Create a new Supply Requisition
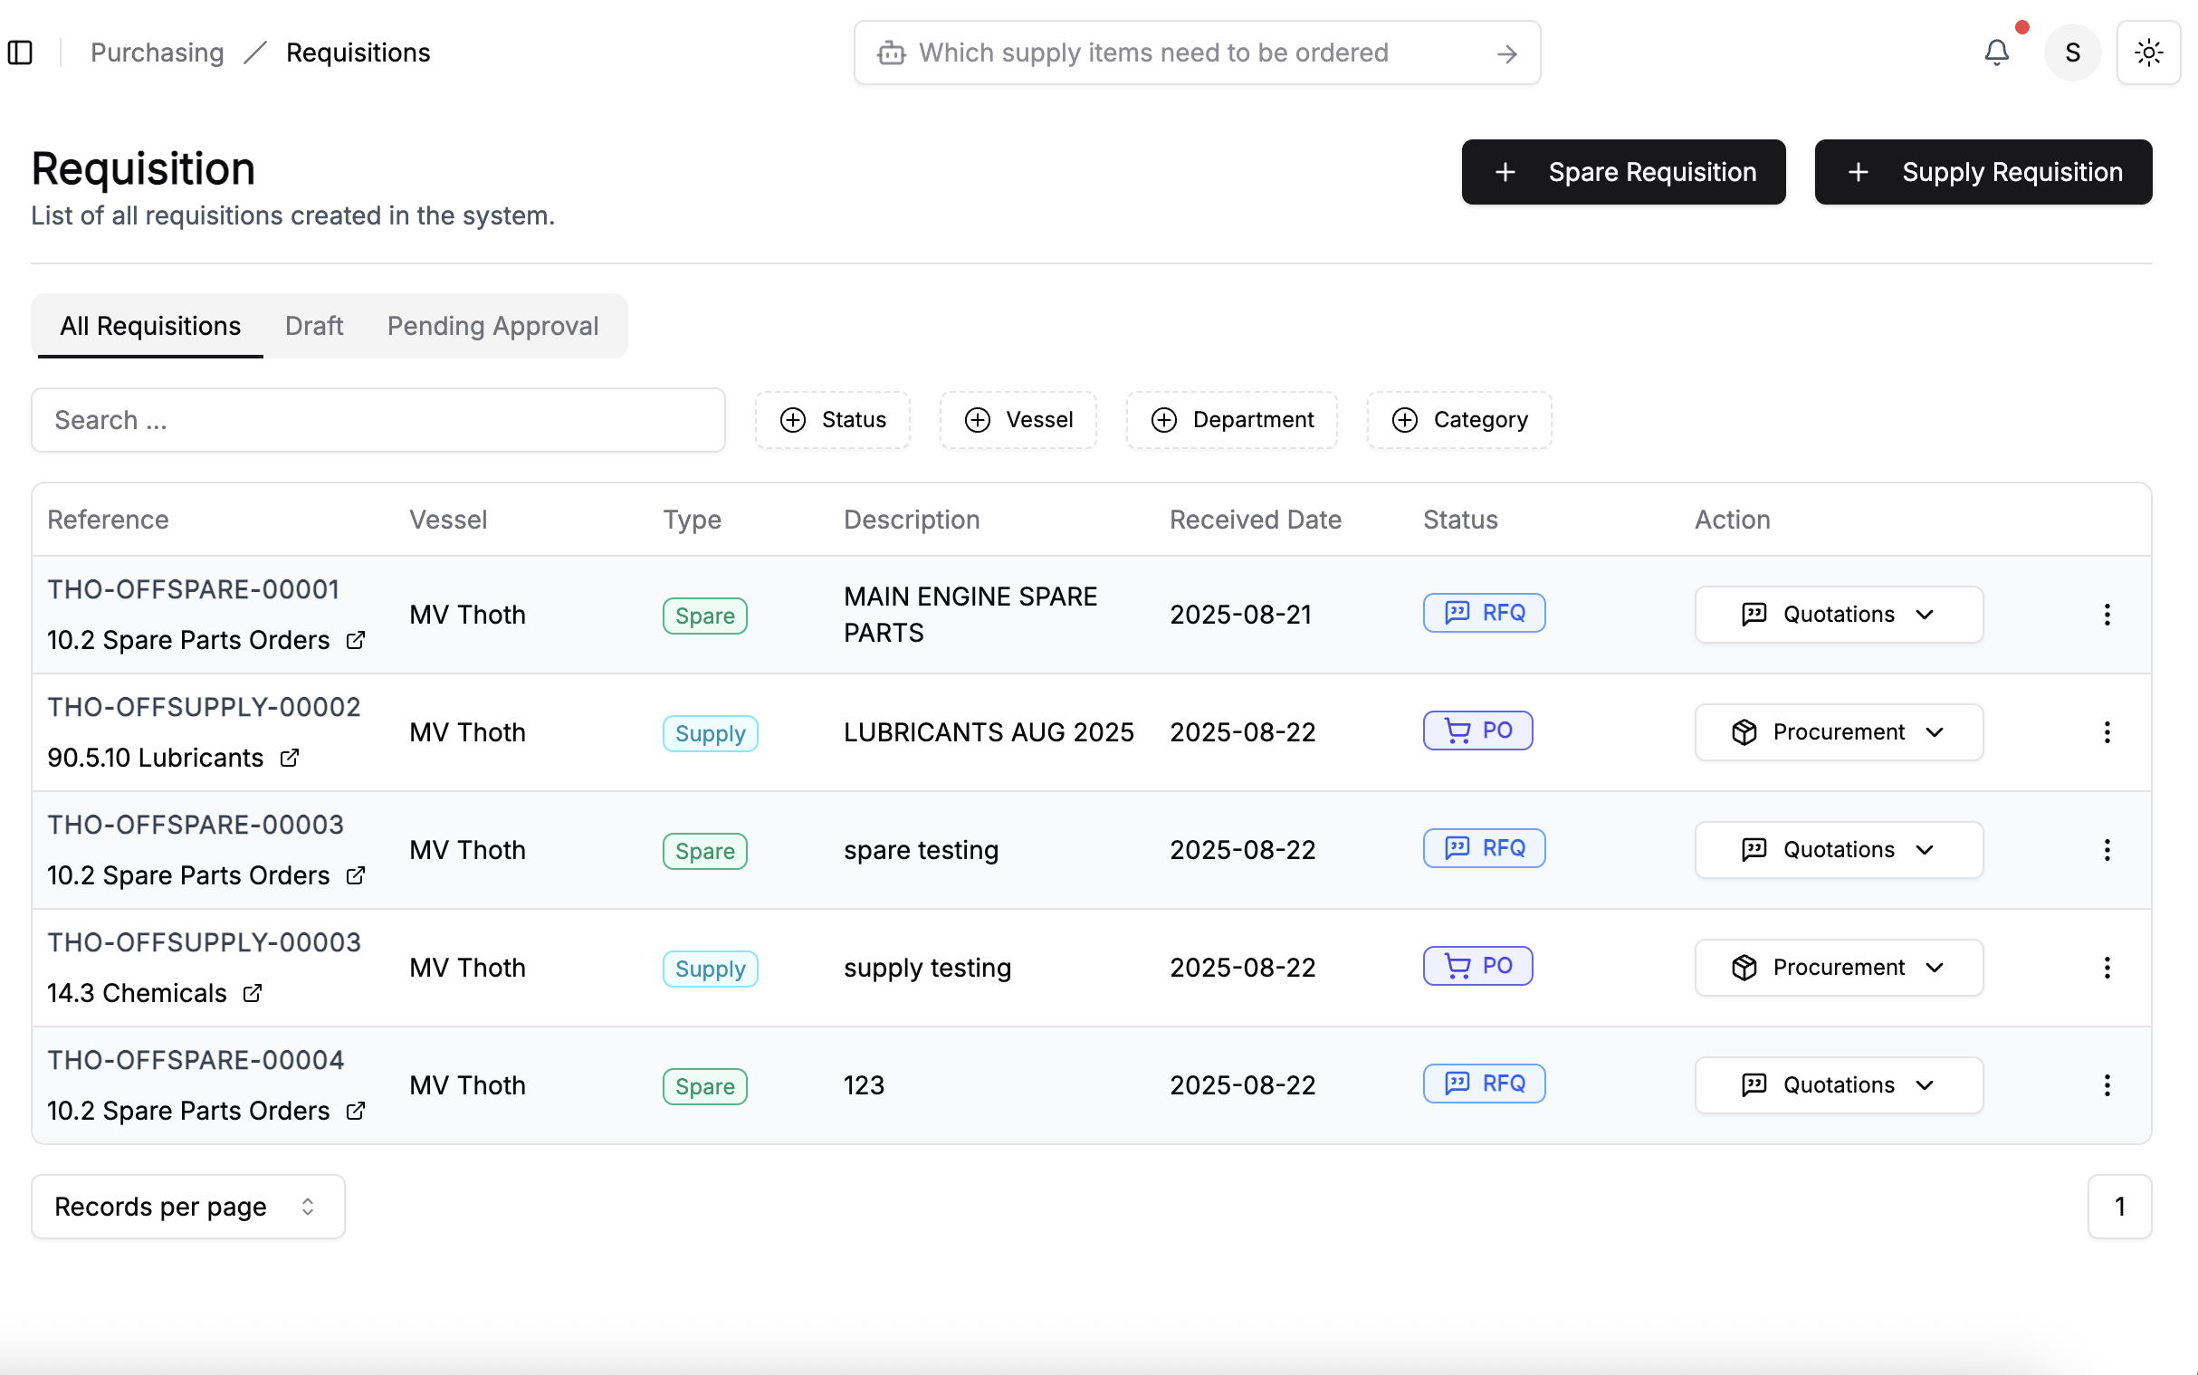 click(1983, 172)
